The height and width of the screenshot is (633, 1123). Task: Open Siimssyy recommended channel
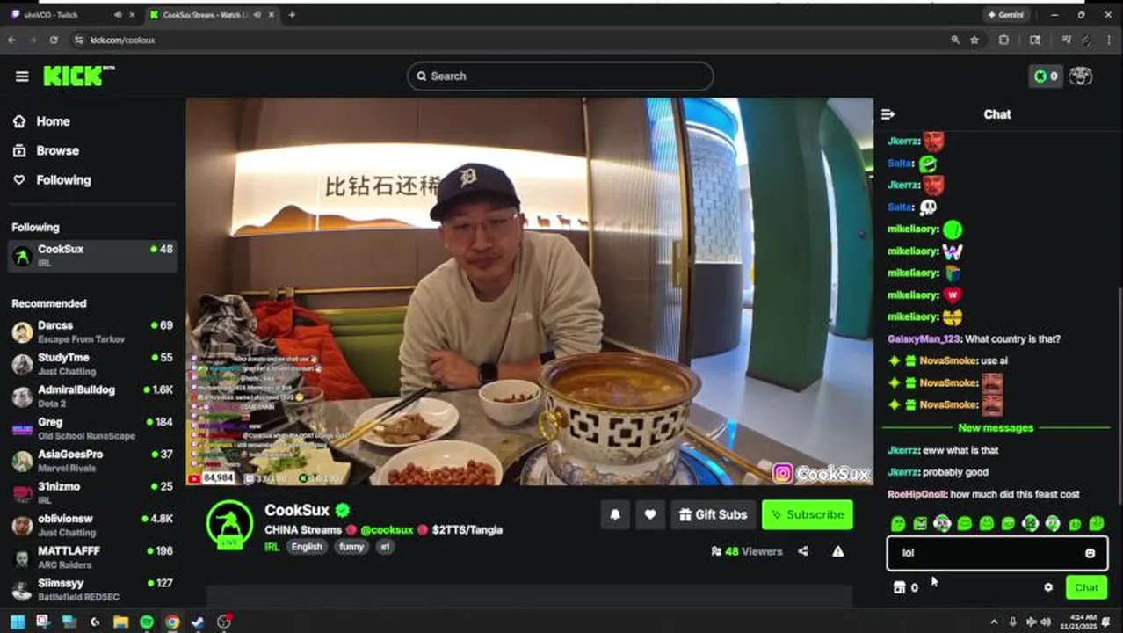[x=92, y=590]
